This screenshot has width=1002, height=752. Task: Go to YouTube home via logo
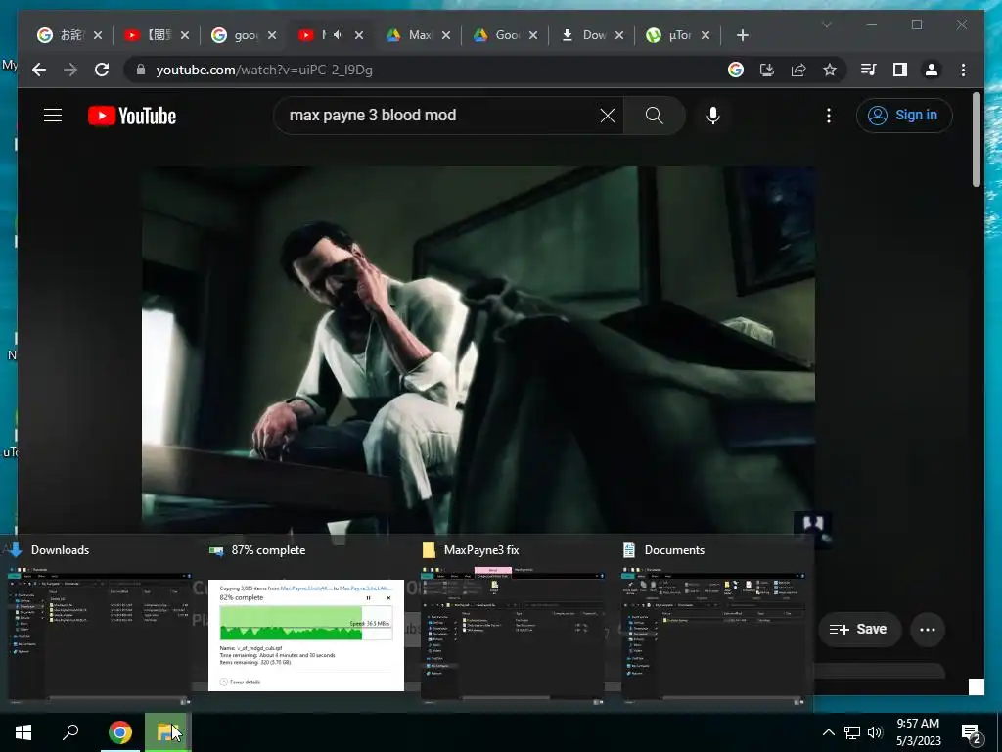132,116
